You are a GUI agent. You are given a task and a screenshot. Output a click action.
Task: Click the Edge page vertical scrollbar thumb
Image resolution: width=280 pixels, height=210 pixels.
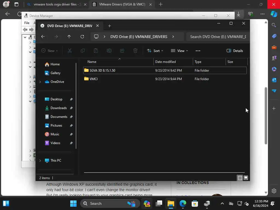point(266,116)
